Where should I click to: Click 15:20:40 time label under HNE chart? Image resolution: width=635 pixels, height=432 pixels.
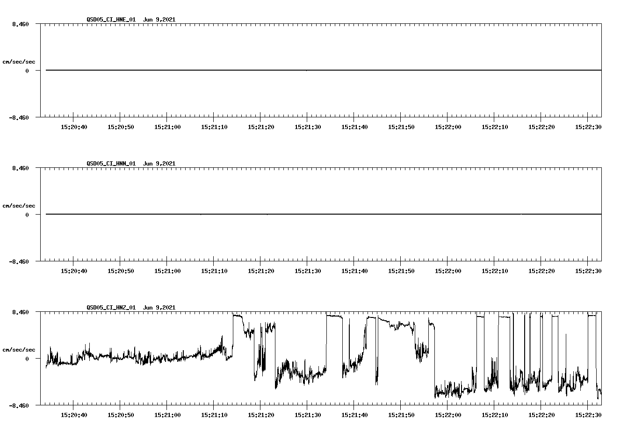(x=74, y=127)
